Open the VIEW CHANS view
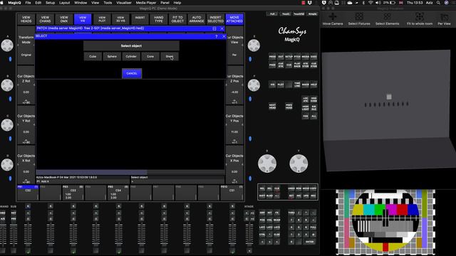 (x=45, y=19)
